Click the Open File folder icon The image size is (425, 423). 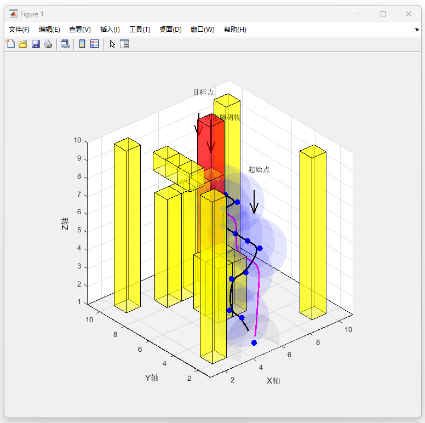pyautogui.click(x=23, y=44)
